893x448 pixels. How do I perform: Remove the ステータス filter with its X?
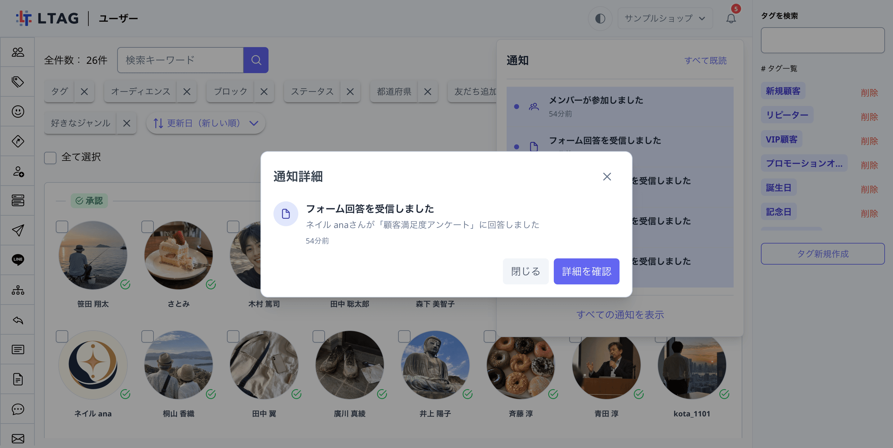pyautogui.click(x=350, y=91)
